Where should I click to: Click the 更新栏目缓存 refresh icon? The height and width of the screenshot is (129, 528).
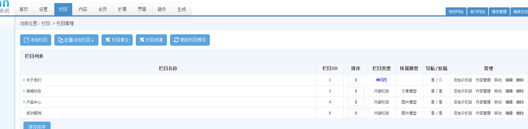(x=176, y=40)
